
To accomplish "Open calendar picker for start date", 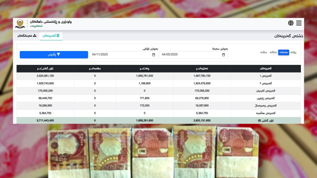I will click(224, 55).
